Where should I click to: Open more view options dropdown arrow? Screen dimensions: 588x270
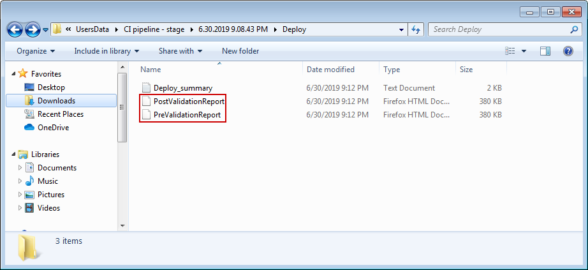click(524, 51)
